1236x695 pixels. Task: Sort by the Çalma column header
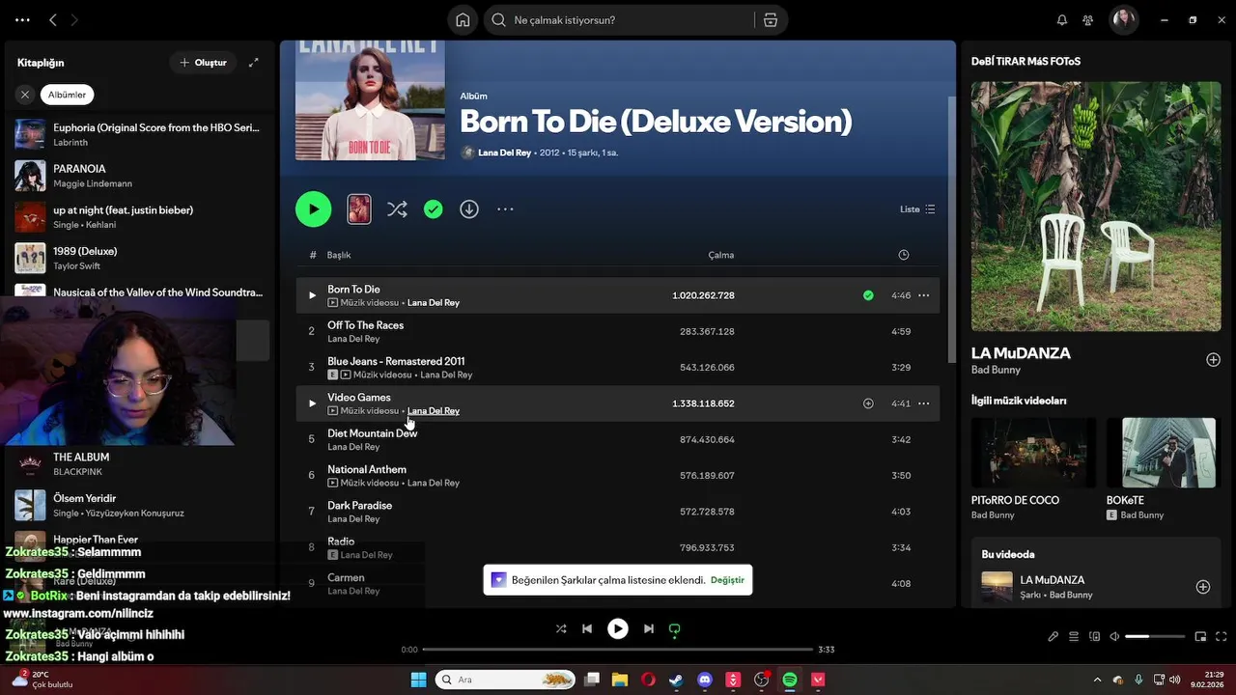[721, 255]
